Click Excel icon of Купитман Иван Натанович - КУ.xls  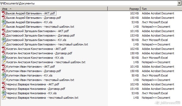[4, 75]
